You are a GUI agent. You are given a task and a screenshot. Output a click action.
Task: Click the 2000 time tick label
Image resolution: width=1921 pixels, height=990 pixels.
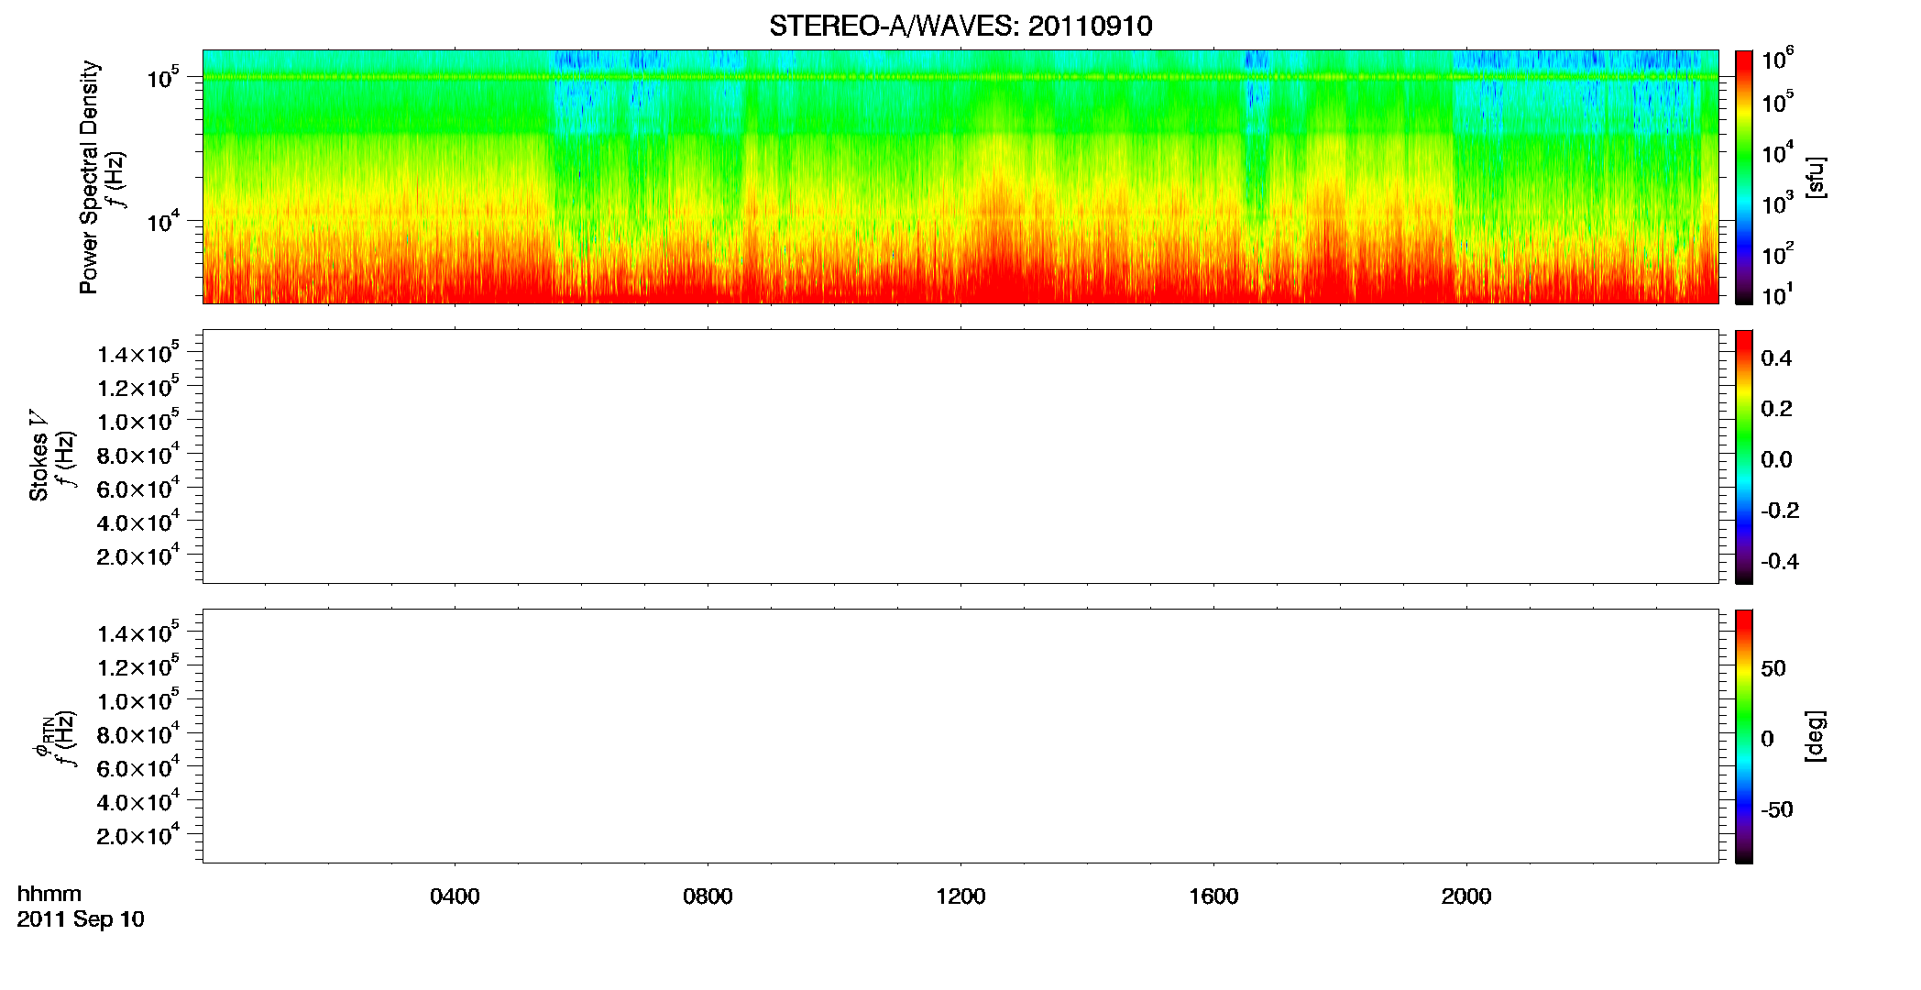pyautogui.click(x=1466, y=896)
